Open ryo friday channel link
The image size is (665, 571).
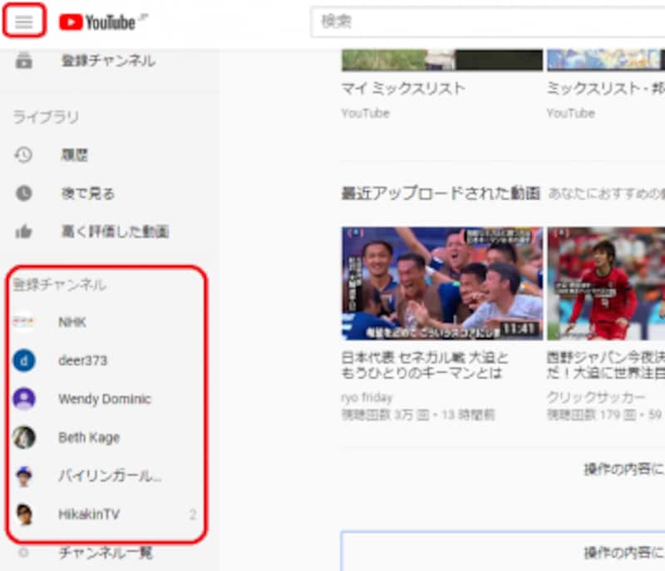point(367,398)
